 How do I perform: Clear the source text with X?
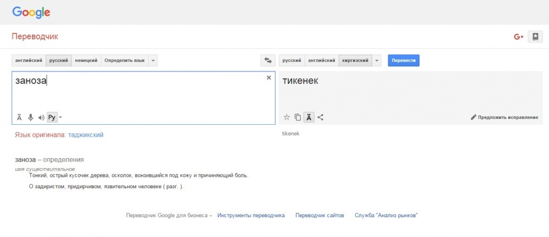tap(269, 78)
